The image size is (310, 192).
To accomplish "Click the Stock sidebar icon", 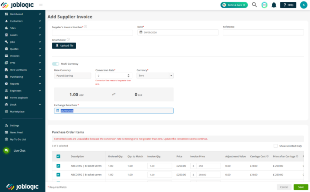I will click(6, 104).
